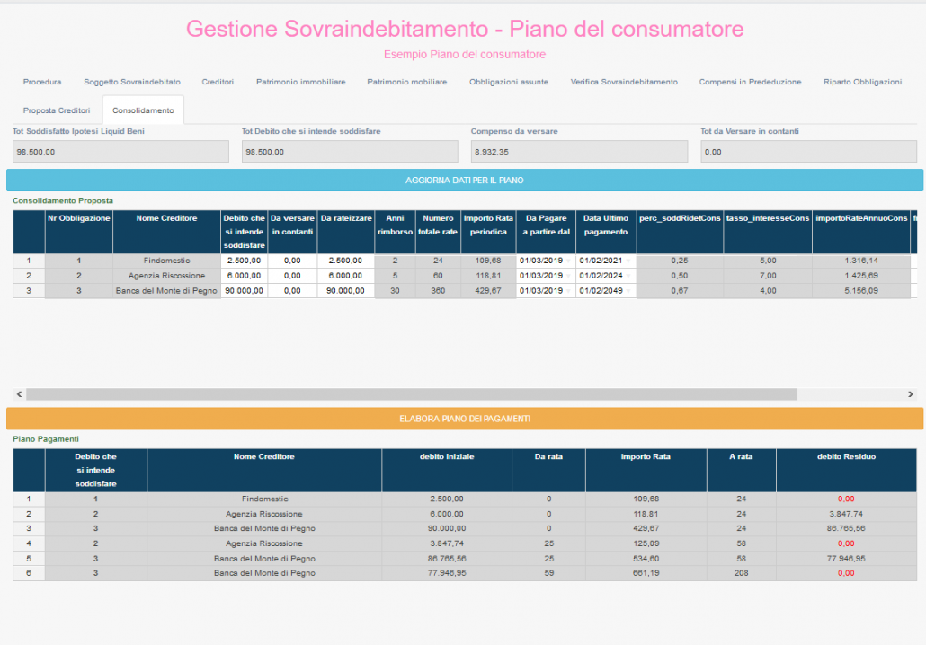Screen dimensions: 926x645
Task: Click Elabora Piano Dei Pagamenti button
Action: click(465, 419)
